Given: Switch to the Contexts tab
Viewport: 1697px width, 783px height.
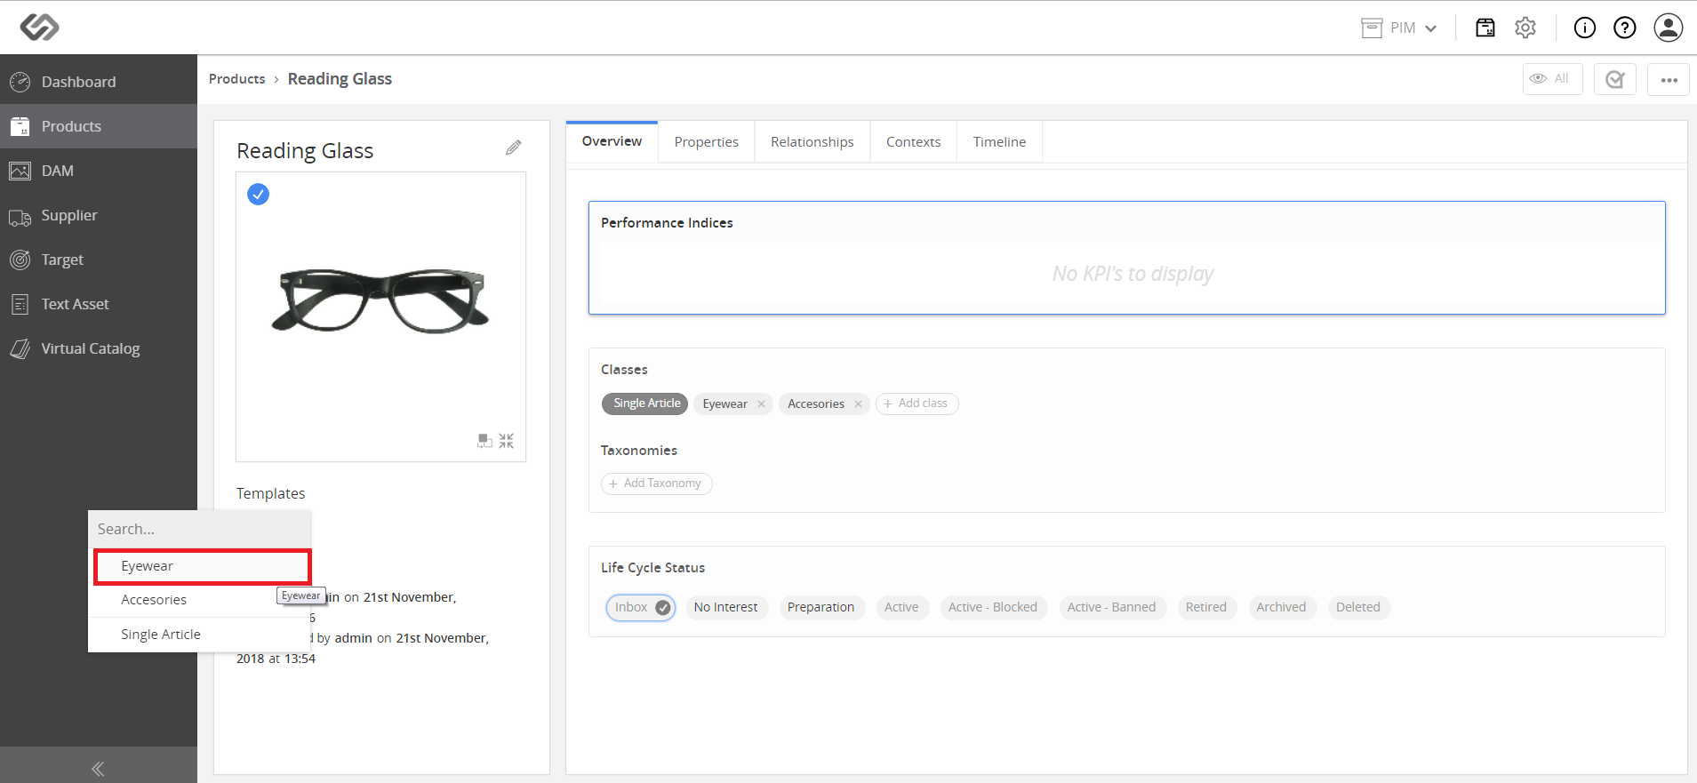Looking at the screenshot, I should (913, 142).
